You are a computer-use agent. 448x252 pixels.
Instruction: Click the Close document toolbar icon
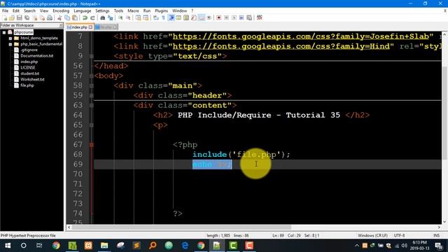tap(35, 17)
